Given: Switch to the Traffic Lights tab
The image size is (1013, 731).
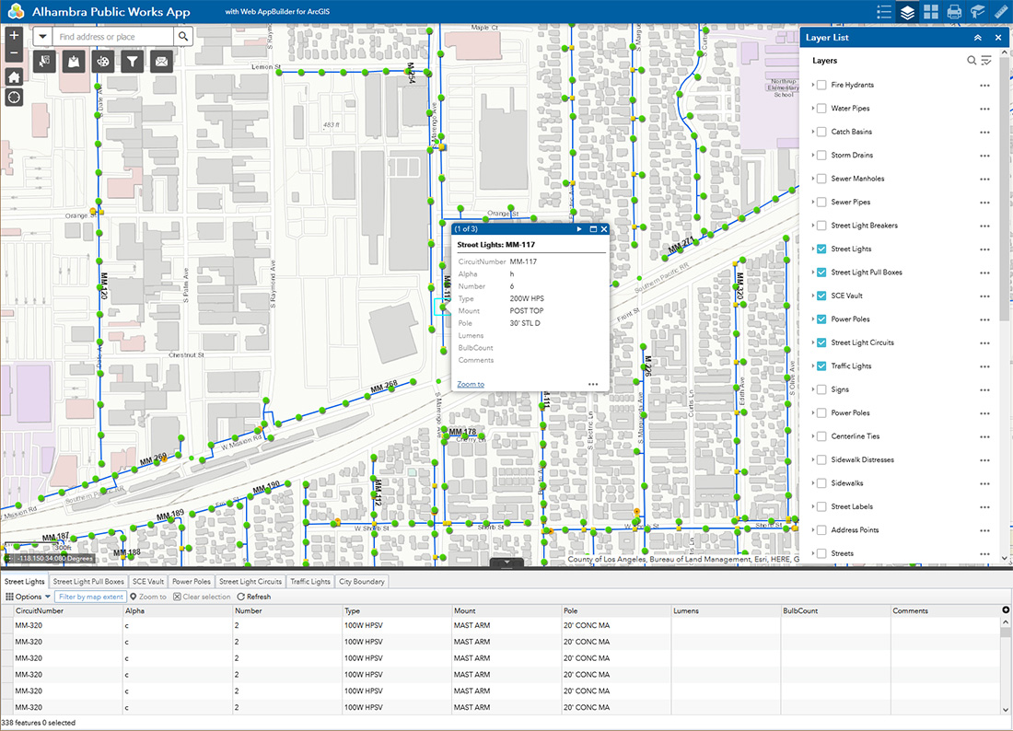Looking at the screenshot, I should pyautogui.click(x=310, y=581).
